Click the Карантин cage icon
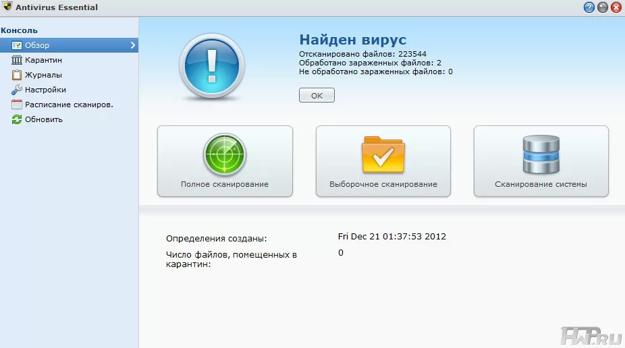The width and height of the screenshot is (625, 348). click(17, 60)
